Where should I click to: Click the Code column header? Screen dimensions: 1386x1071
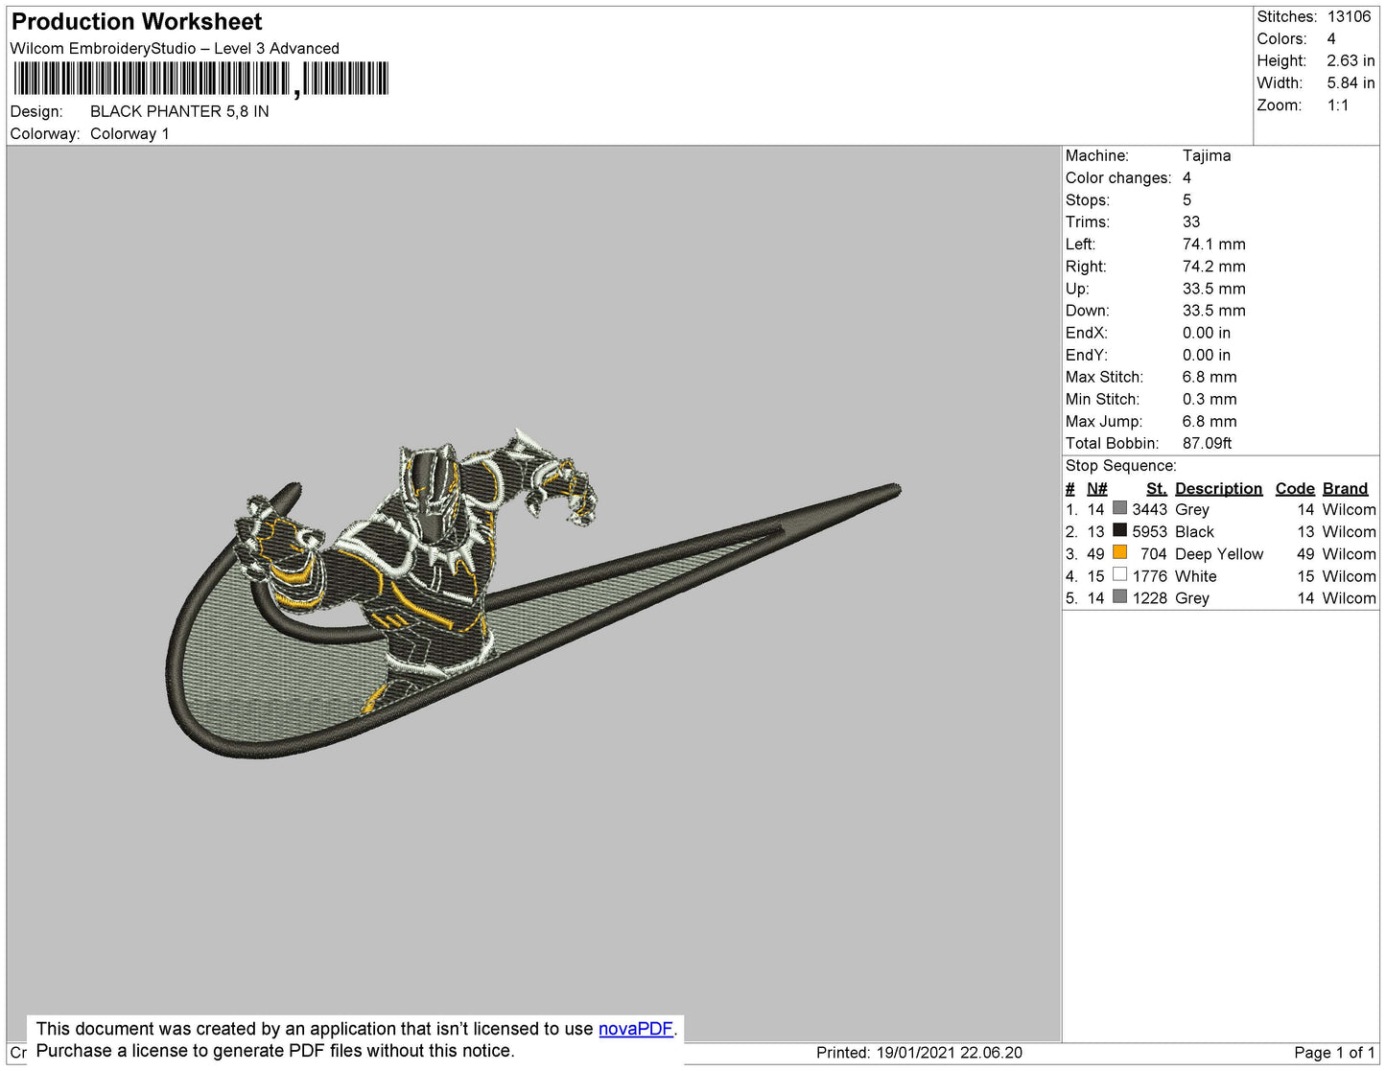point(1295,488)
